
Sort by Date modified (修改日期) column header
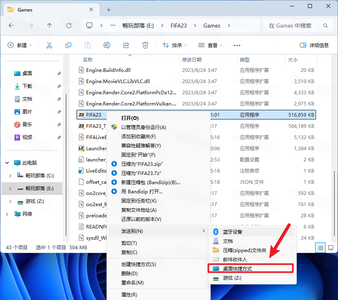(x=192, y=60)
